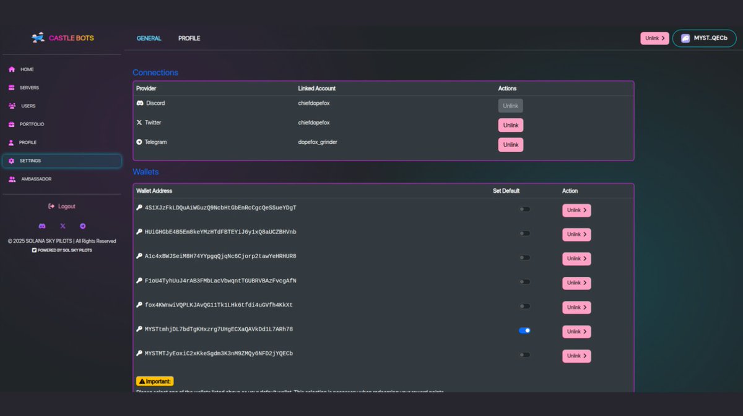Click the Discord provider icon in Connections
This screenshot has height=416, width=743.
(x=140, y=103)
